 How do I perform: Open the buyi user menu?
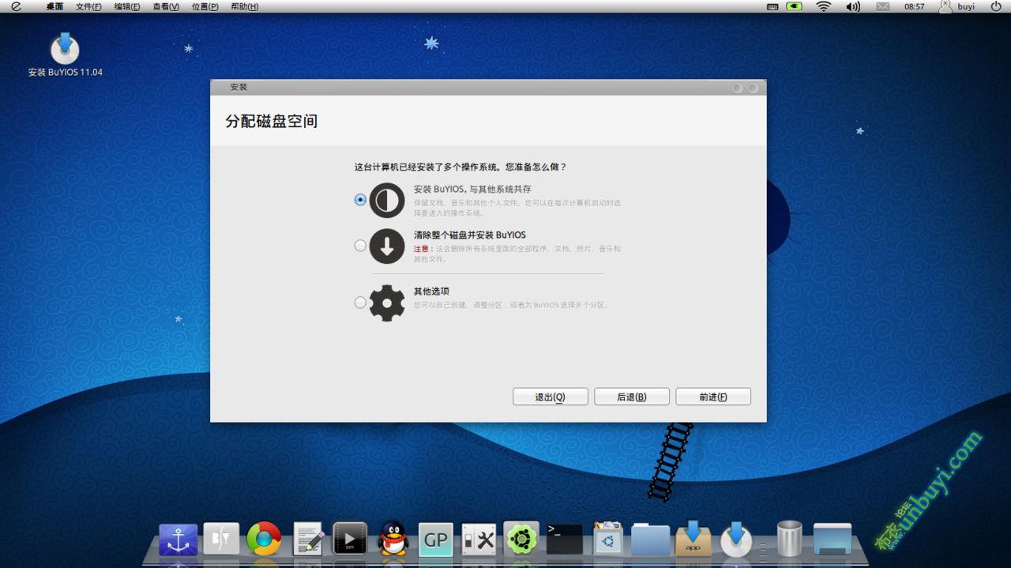coord(957,6)
